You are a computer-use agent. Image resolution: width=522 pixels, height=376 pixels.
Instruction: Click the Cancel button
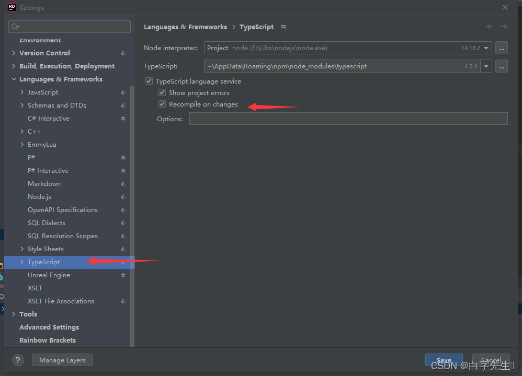[491, 360]
